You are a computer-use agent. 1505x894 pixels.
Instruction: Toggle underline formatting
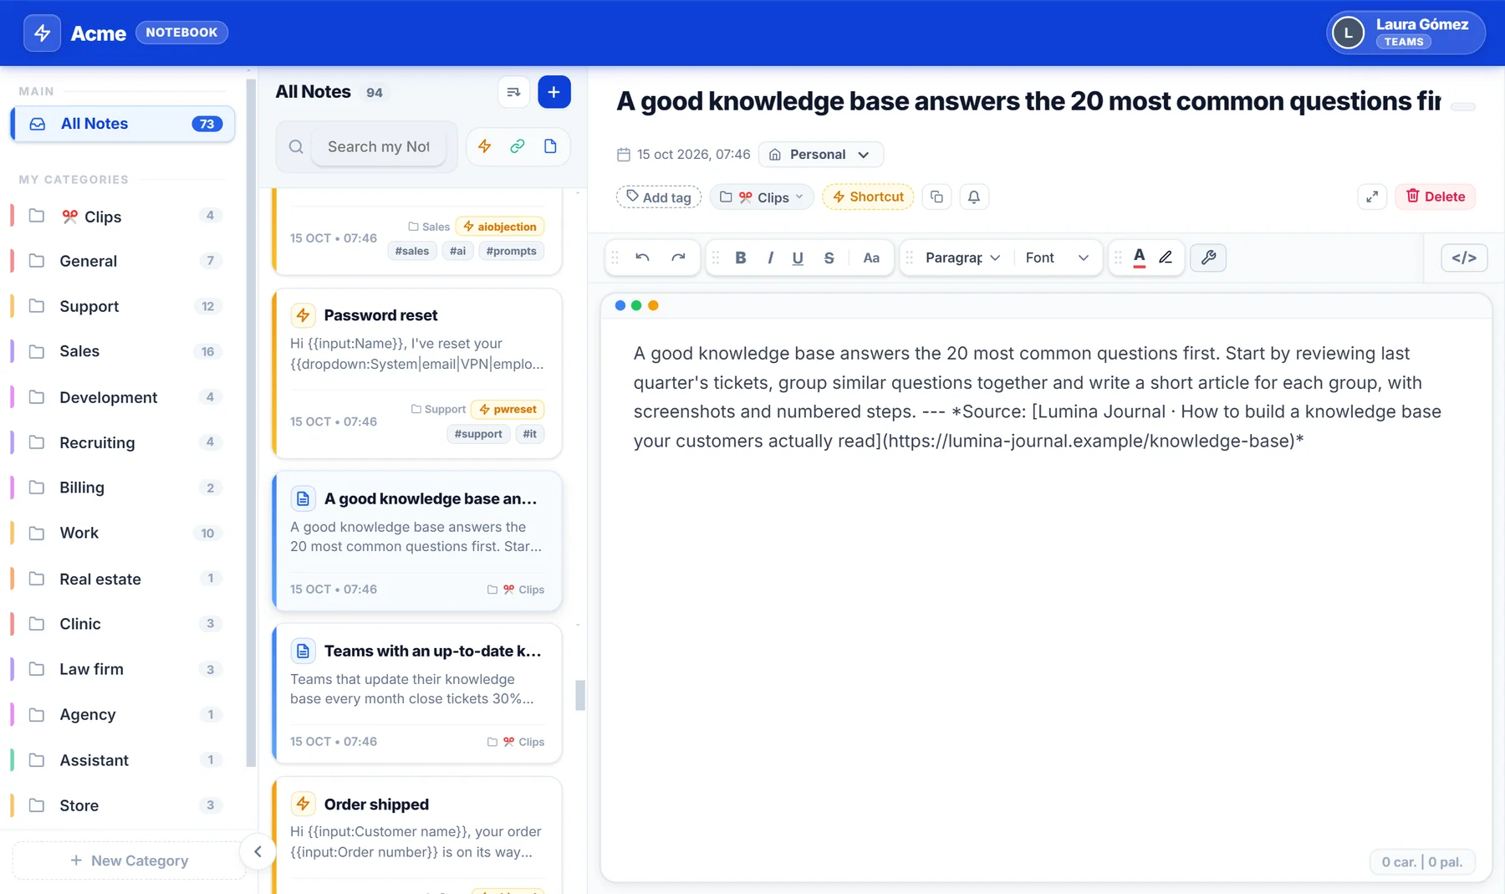click(x=798, y=258)
